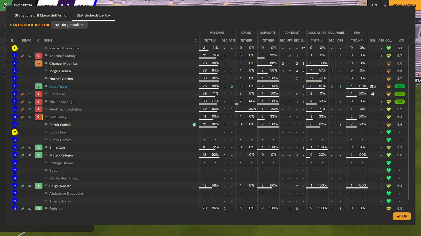Click the condition heart icon for Kasper Schmeichel
Viewport: 421px width, 236px height.
click(x=389, y=48)
